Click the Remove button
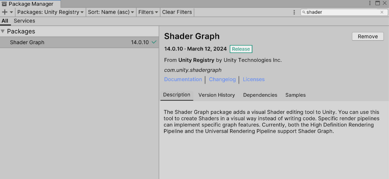The height and width of the screenshot is (179, 389). tap(368, 36)
